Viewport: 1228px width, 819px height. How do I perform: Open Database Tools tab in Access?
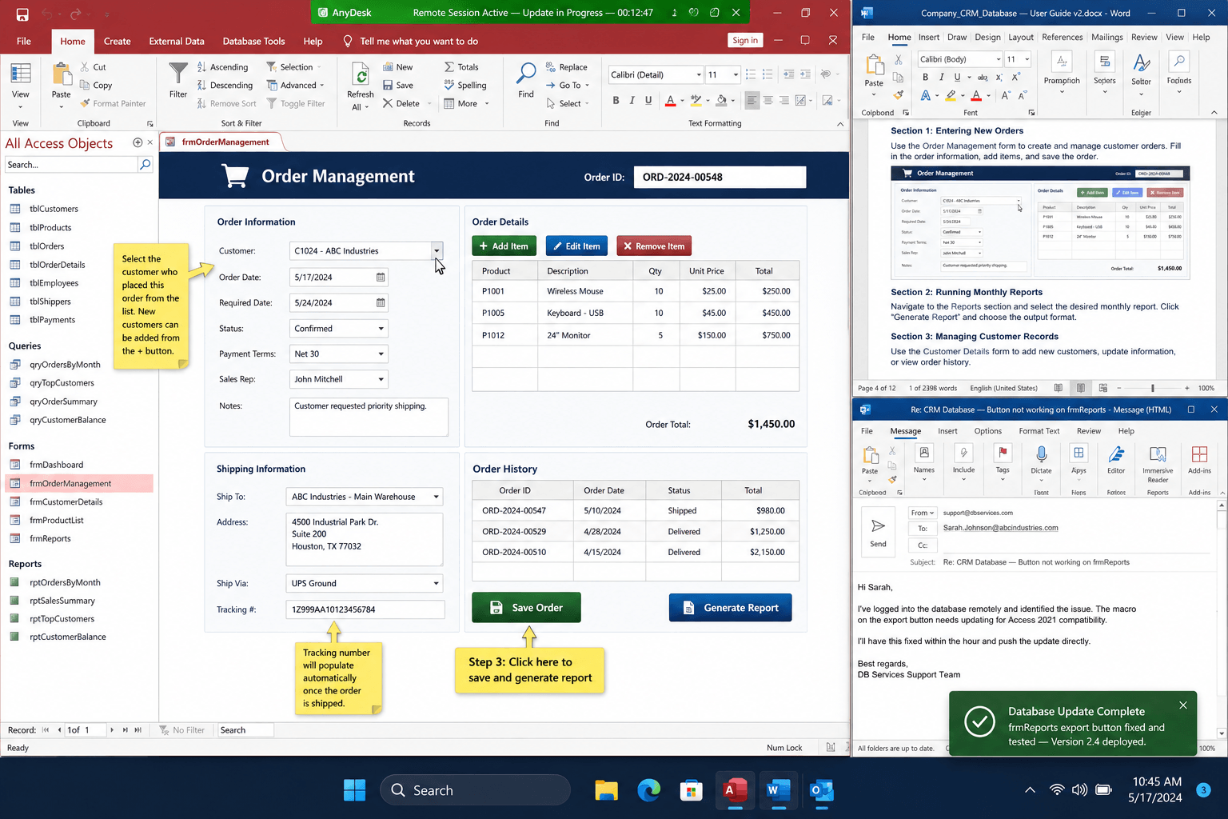coord(253,42)
